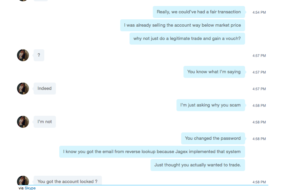This screenshot has height=190, width=300.
Task: Click the 4:57 PM timestamp beside "Indeed"
Action: pos(259,89)
